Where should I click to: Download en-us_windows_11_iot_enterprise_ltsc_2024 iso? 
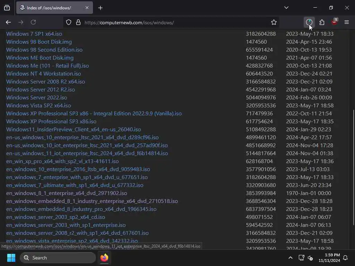point(87,153)
